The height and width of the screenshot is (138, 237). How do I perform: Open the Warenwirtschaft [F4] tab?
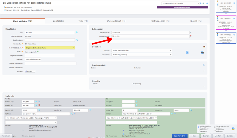116,21
